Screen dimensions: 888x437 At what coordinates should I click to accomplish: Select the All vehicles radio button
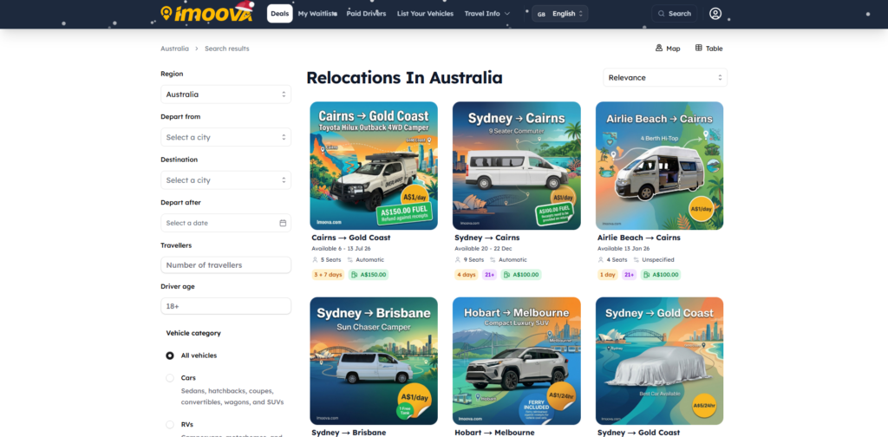click(170, 355)
